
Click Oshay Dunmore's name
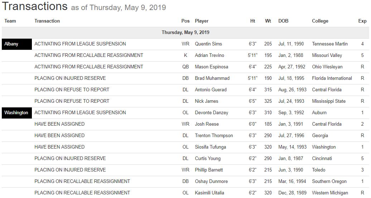pyautogui.click(x=211, y=182)
